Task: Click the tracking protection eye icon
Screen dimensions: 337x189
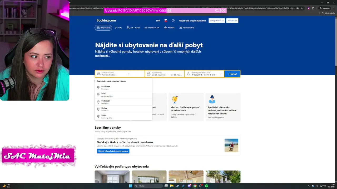Action: point(298,8)
